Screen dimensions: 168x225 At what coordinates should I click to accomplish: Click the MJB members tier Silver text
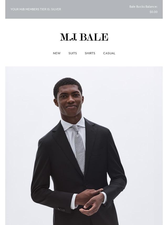tap(36, 9)
